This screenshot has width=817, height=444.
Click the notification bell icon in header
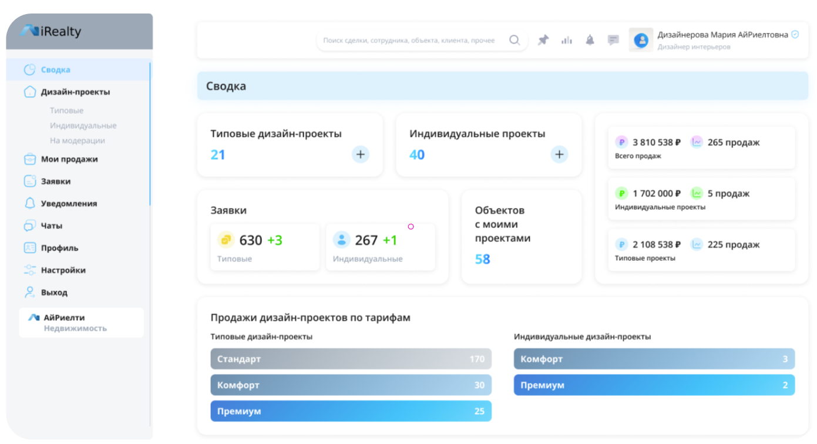click(590, 41)
